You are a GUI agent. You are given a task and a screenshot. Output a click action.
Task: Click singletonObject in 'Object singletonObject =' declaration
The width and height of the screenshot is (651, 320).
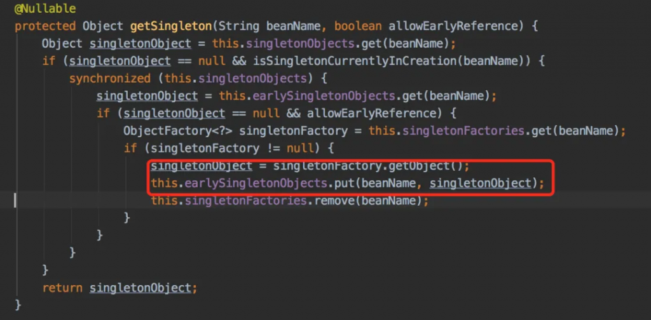[140, 44]
